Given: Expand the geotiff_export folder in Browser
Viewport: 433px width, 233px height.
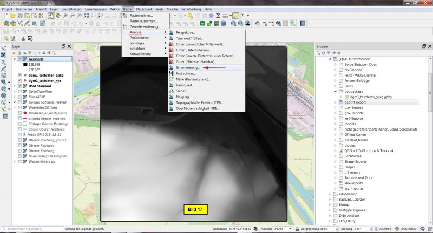Looking at the screenshot, I should pyautogui.click(x=334, y=101).
